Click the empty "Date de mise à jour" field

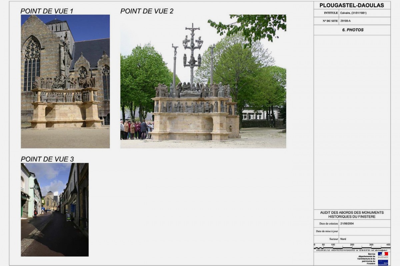pos(364,231)
